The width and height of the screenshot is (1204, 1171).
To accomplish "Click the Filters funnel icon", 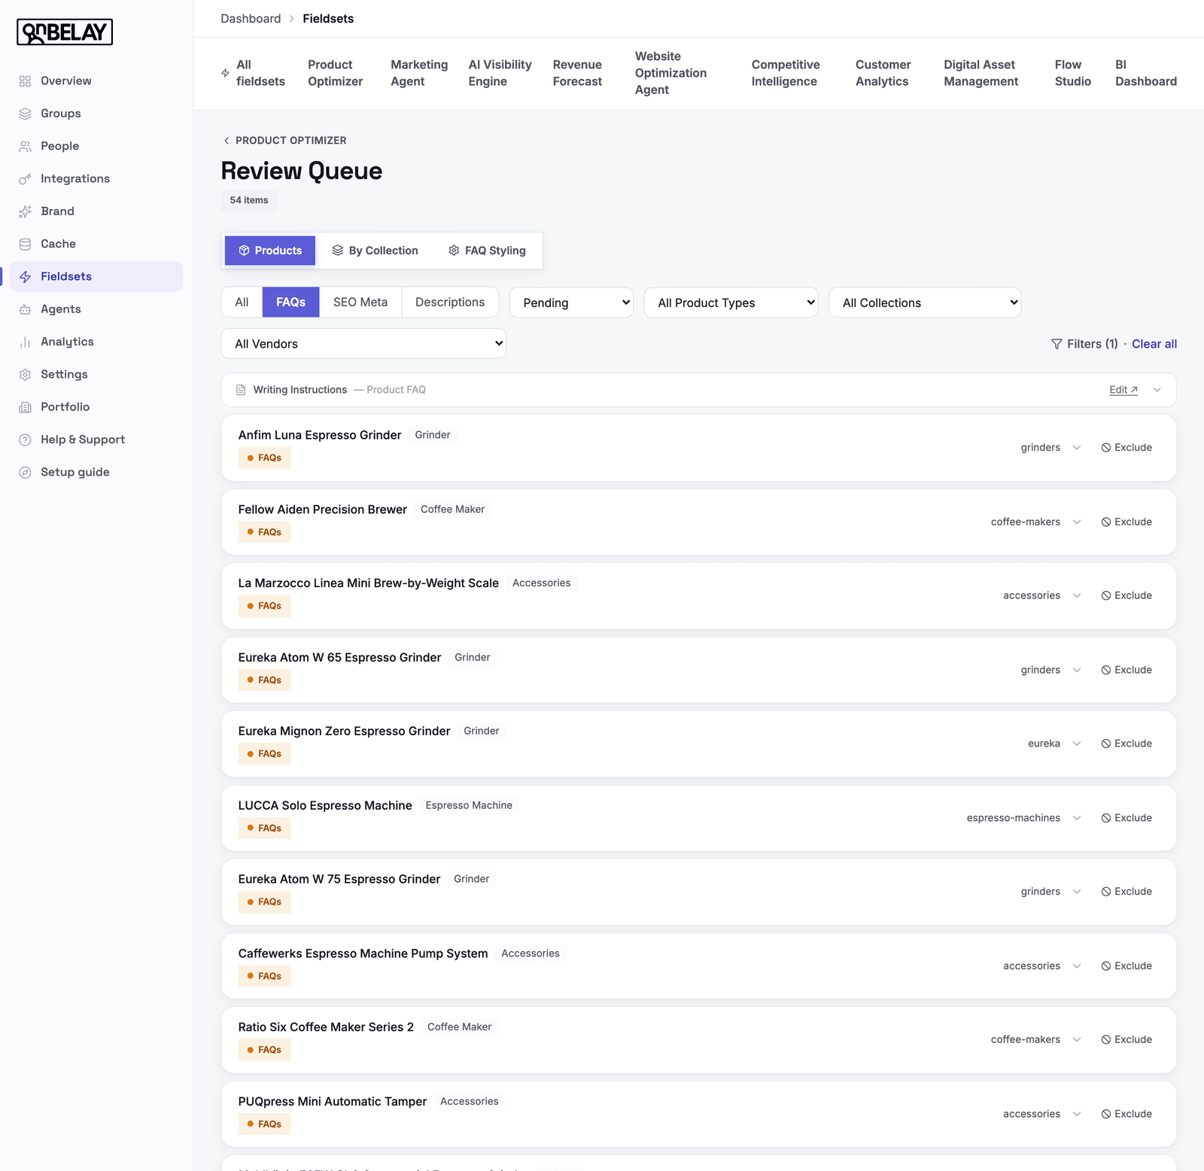I will pyautogui.click(x=1057, y=344).
